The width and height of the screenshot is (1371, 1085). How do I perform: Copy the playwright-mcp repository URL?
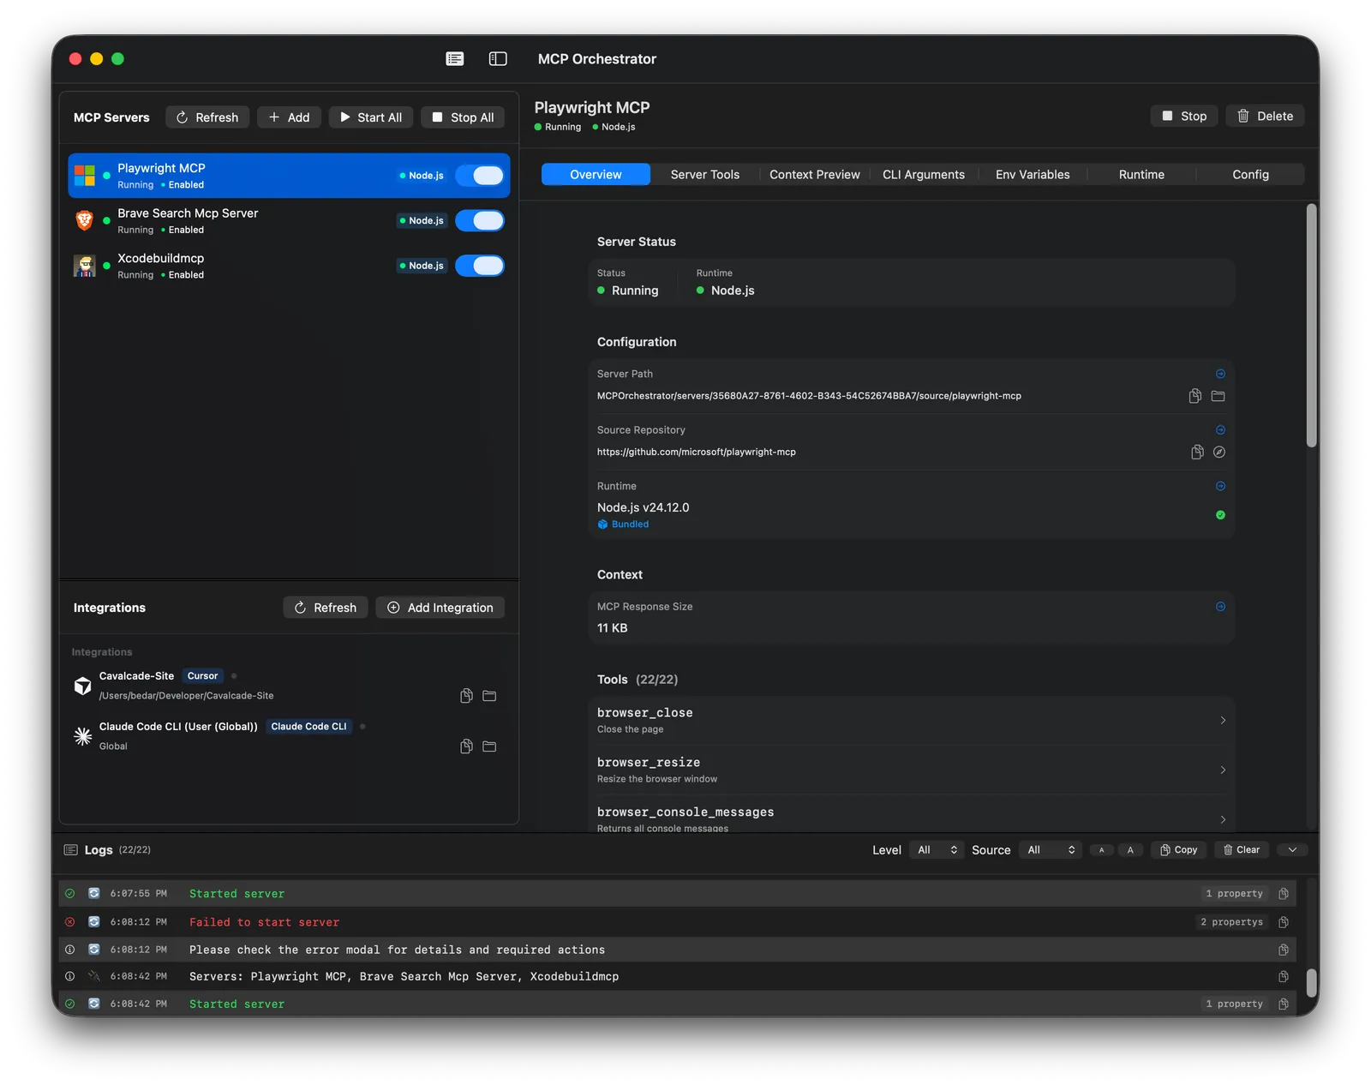(x=1197, y=452)
